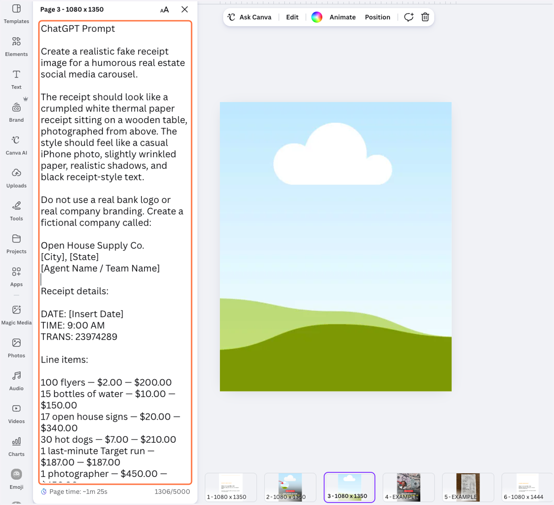Click Position in the floating toolbar
The image size is (554, 505).
(x=378, y=17)
